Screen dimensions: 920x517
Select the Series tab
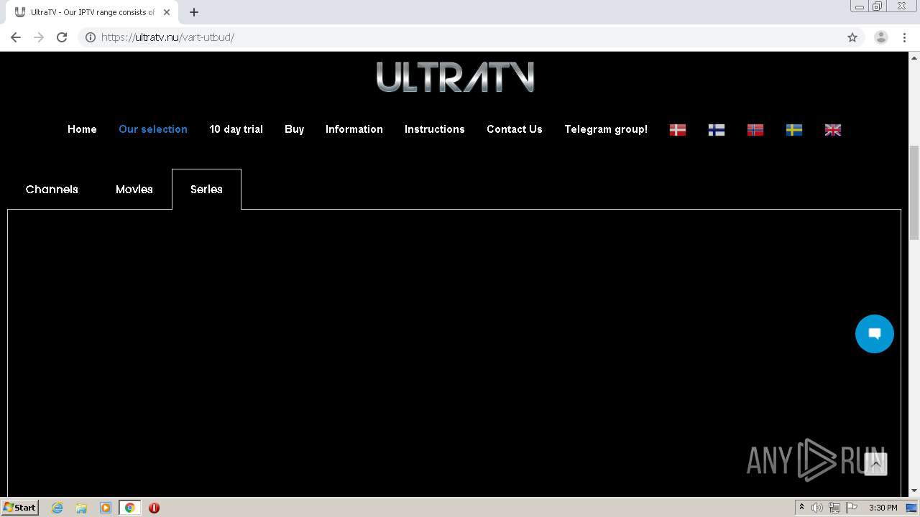(206, 190)
